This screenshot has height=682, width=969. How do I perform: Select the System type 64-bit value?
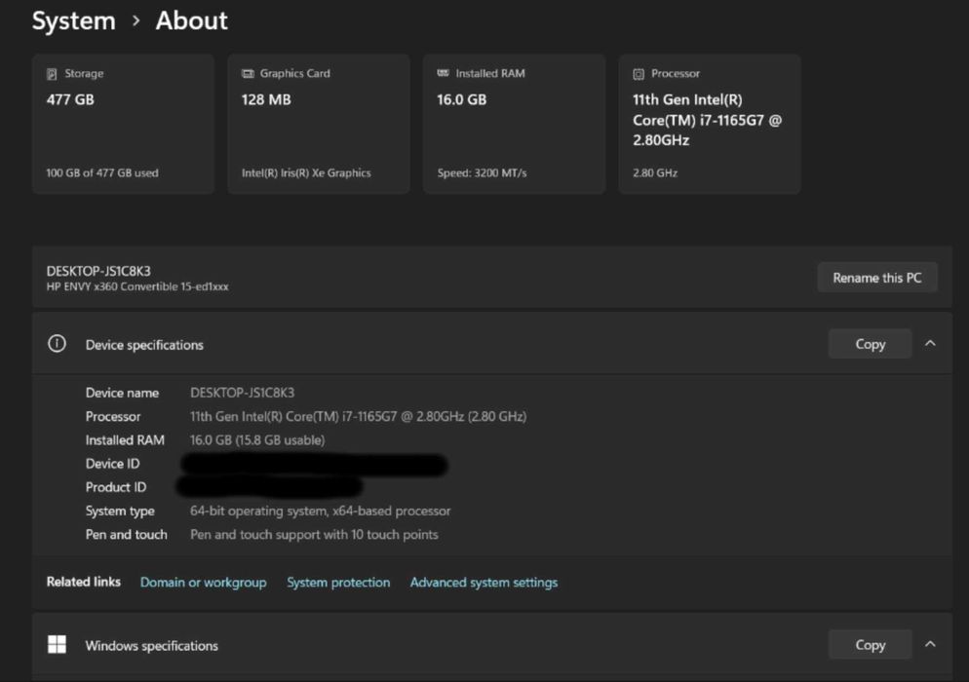coord(320,511)
